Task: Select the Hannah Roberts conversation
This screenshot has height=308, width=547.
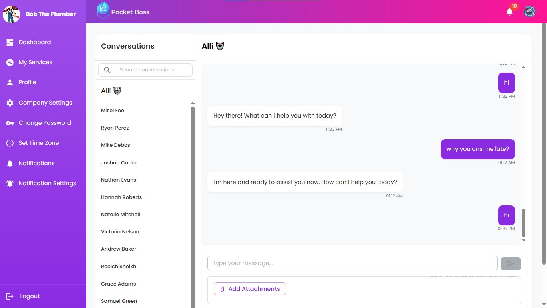Action: coord(121,197)
